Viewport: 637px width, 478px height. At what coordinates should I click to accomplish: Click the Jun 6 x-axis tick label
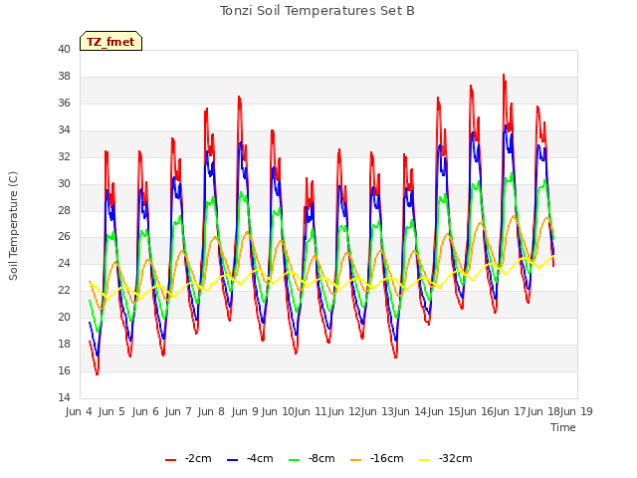[x=145, y=411]
